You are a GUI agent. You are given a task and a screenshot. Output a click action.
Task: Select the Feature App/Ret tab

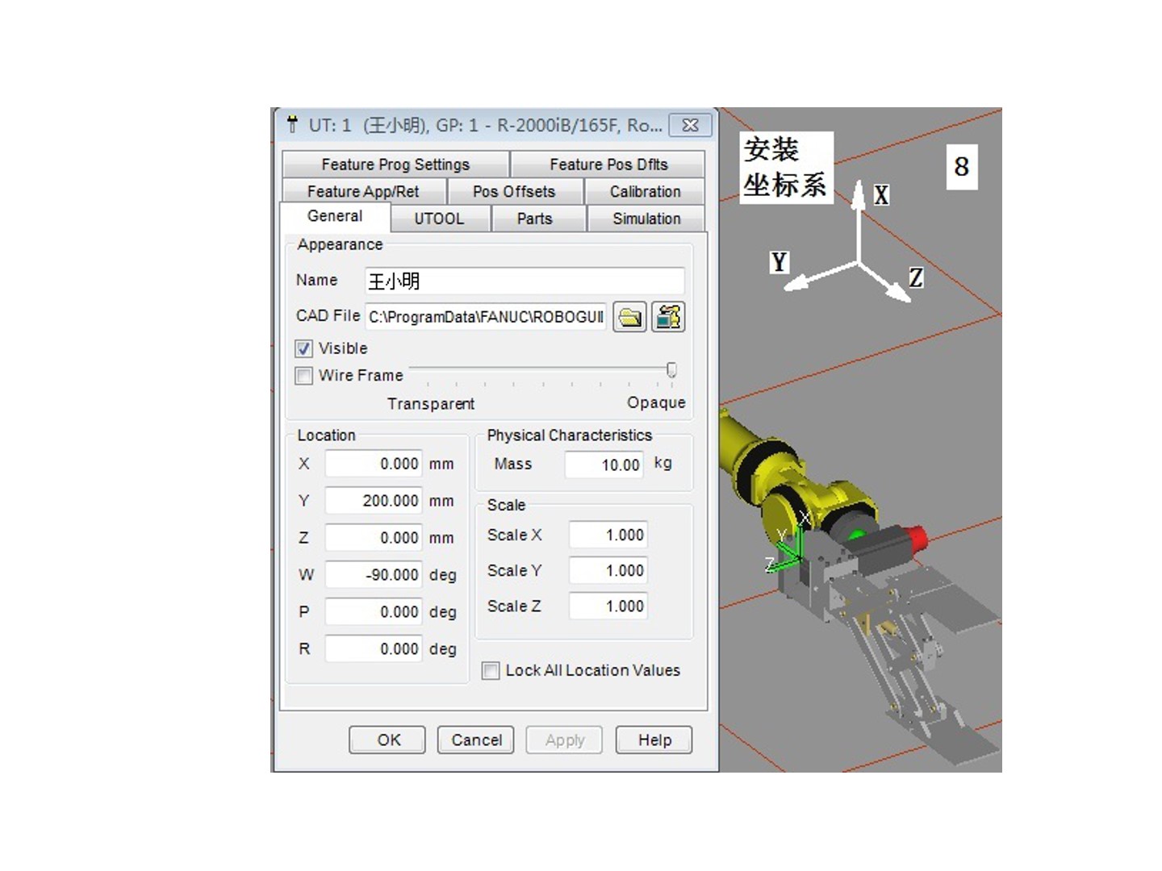[x=363, y=192]
